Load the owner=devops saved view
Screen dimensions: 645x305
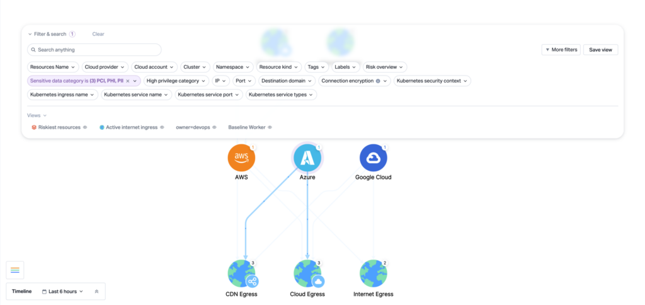pos(193,127)
